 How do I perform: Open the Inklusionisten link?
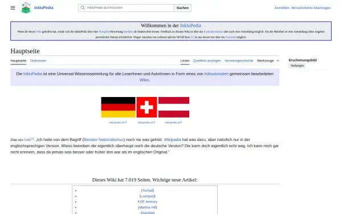pyautogui.click(x=217, y=74)
